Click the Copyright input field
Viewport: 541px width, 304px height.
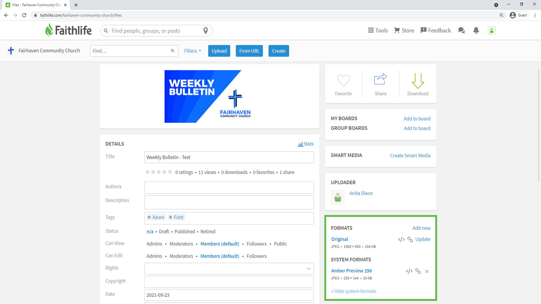click(x=229, y=282)
